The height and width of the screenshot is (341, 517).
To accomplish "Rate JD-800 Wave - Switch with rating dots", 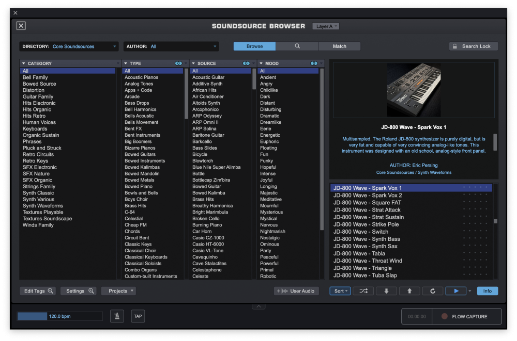I will (475, 231).
